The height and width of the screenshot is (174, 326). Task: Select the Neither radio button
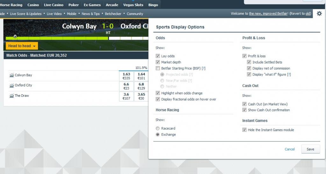[162, 86]
